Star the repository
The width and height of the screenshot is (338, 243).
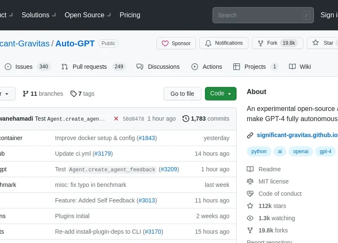[323, 43]
